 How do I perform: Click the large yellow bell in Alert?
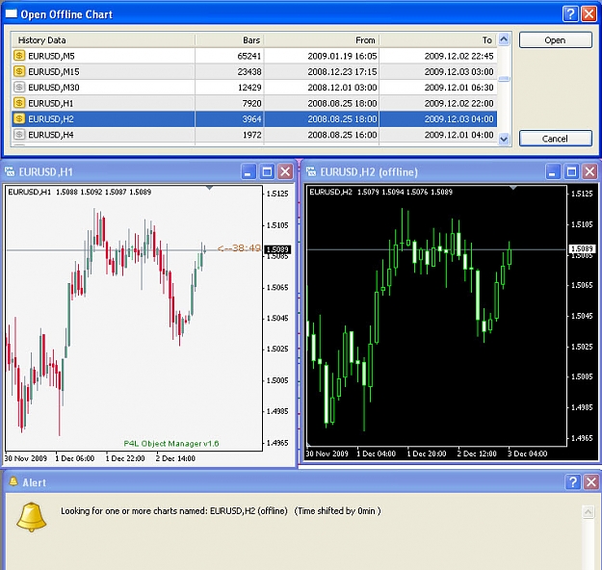coord(32,517)
